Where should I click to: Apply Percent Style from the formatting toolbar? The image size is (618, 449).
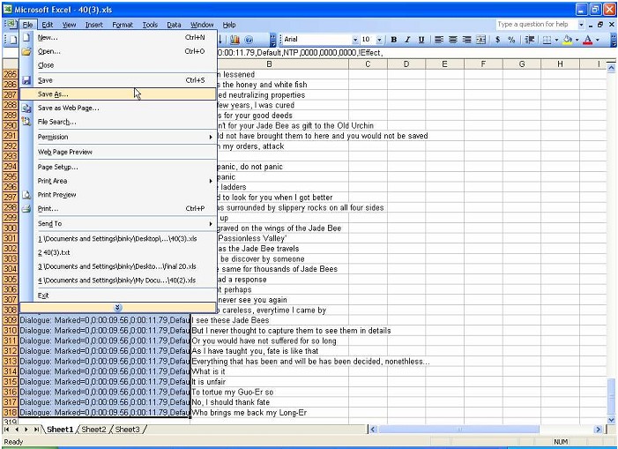click(x=511, y=40)
